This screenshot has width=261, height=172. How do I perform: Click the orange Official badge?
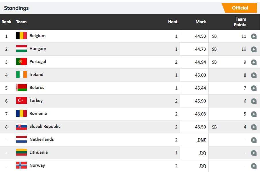pos(240,8)
